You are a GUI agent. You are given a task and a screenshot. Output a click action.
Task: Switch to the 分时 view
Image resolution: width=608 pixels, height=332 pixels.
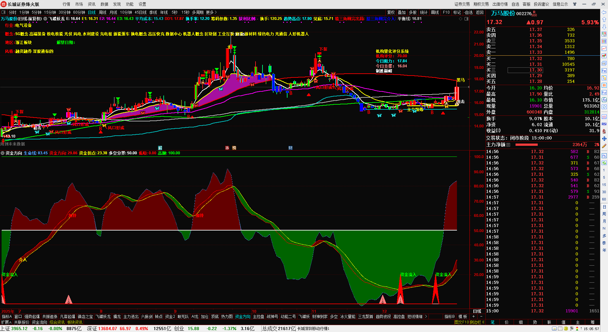click(x=13, y=12)
